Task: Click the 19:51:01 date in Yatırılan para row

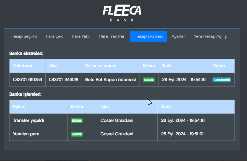Action: [182, 134]
